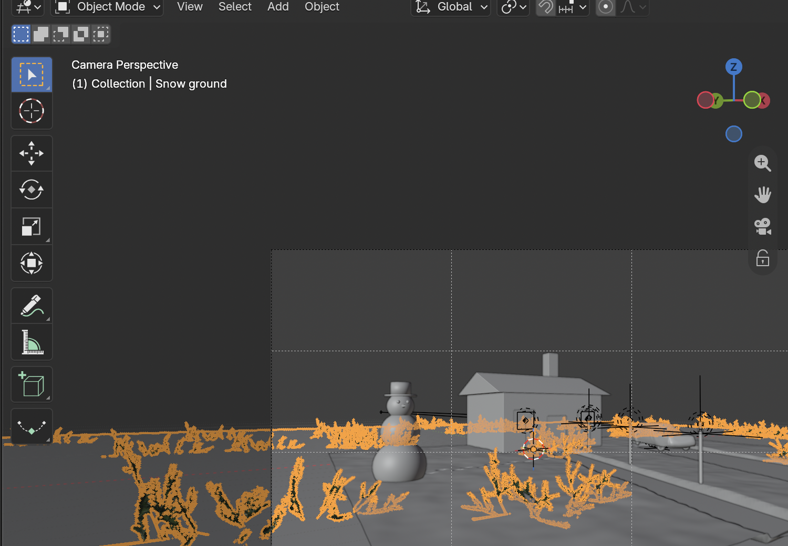The width and height of the screenshot is (788, 546).
Task: Select the Transform tool
Action: coord(32,263)
